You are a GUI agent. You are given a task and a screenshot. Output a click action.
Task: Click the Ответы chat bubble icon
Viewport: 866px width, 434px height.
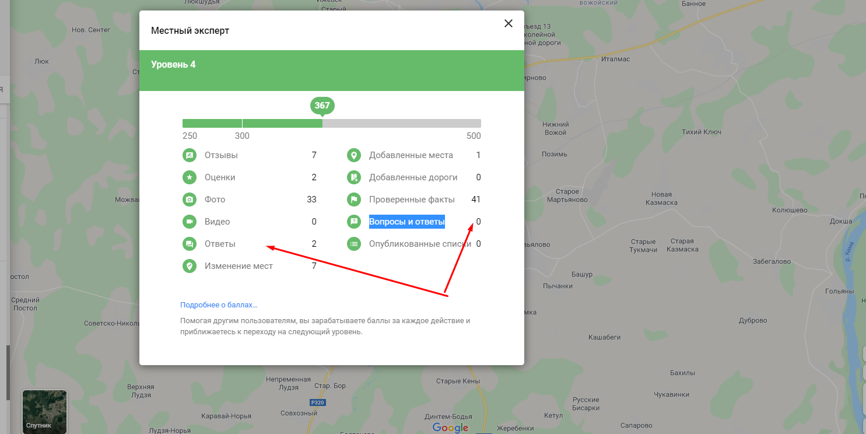(189, 244)
